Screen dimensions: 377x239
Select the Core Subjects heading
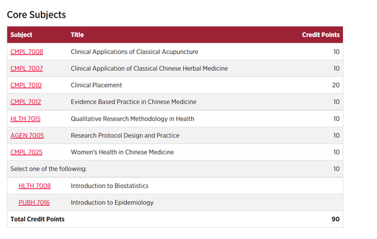click(36, 14)
